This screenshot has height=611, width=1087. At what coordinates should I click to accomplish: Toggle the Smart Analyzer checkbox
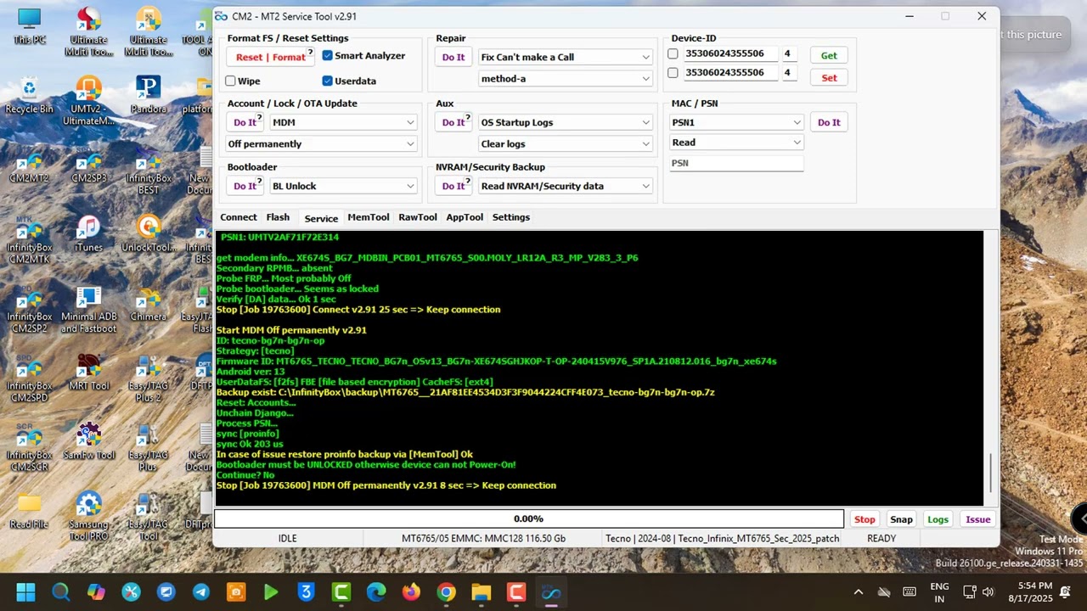pyautogui.click(x=327, y=56)
